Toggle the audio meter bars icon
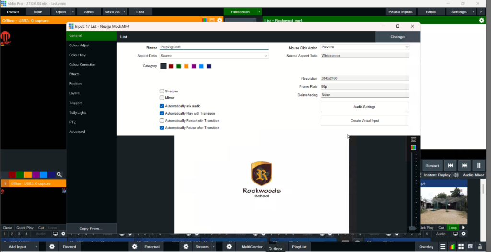The width and height of the screenshot is (491, 252). 452,247
